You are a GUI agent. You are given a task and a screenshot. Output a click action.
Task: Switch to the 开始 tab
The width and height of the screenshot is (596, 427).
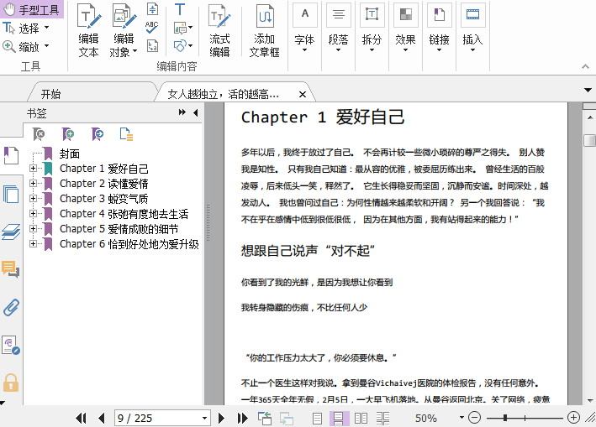[51, 94]
